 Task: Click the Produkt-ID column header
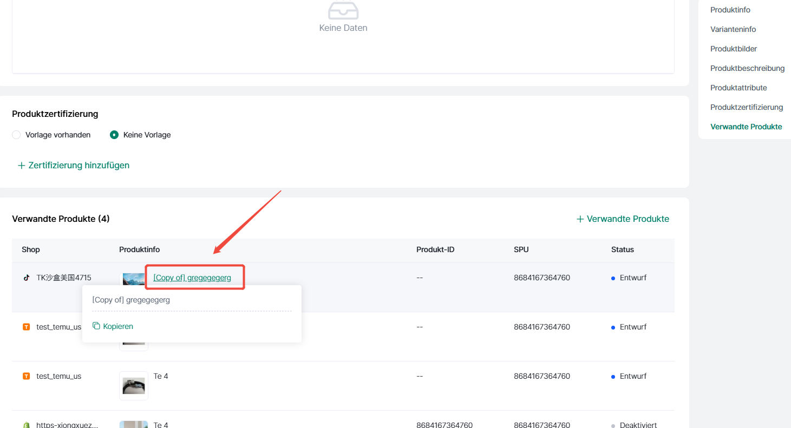(x=435, y=249)
